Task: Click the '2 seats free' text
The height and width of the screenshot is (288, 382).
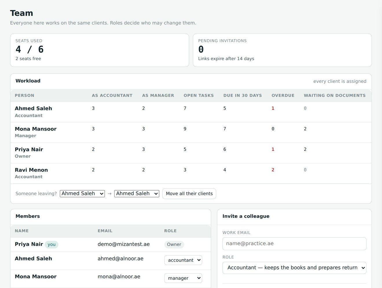Action: 28,59
